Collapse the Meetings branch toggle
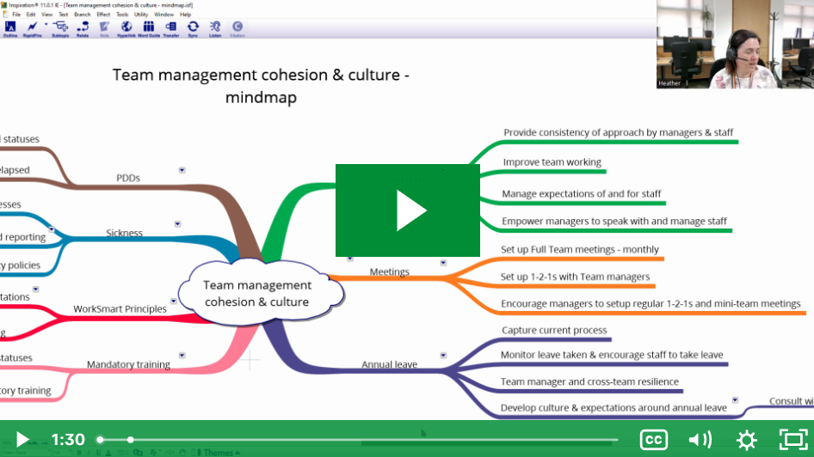 (x=443, y=263)
